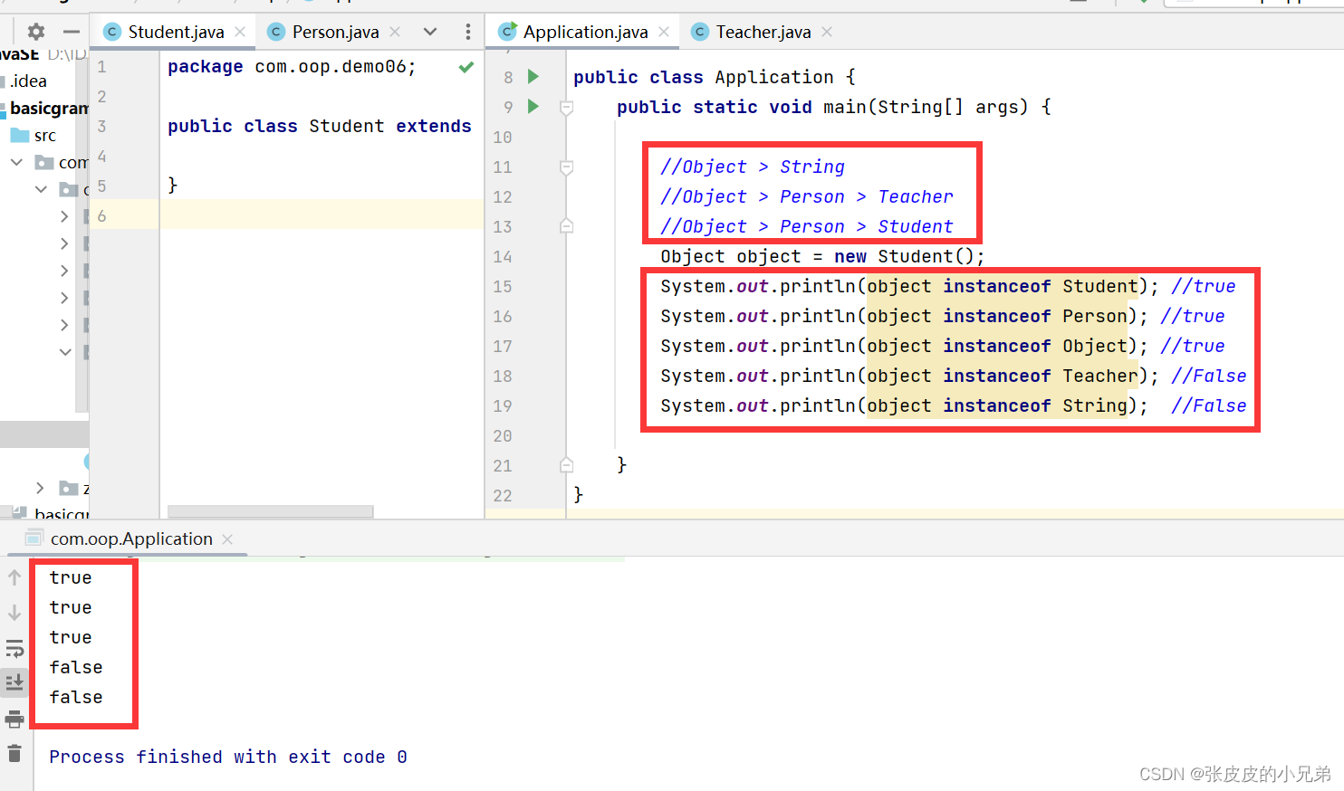Click the 'instanceof Person' println statement
The height and width of the screenshot is (791, 1344).
904,316
